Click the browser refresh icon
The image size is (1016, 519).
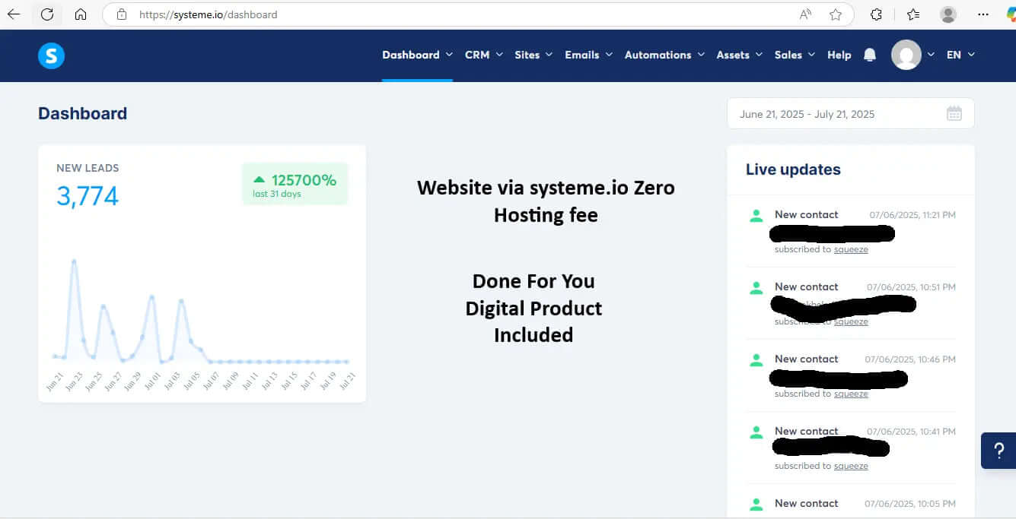tap(46, 14)
